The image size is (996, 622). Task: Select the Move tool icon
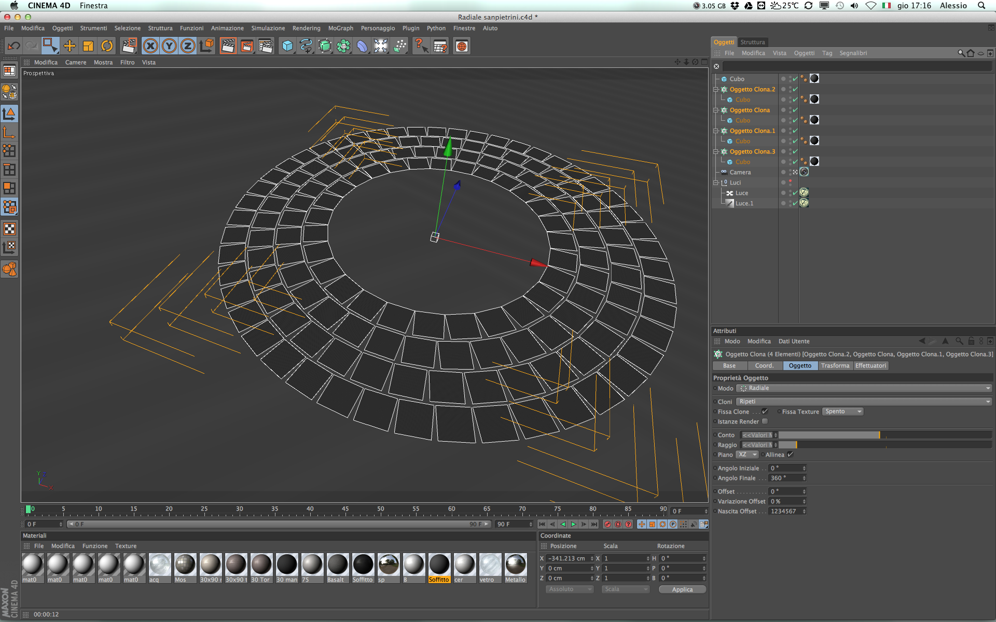[69, 46]
